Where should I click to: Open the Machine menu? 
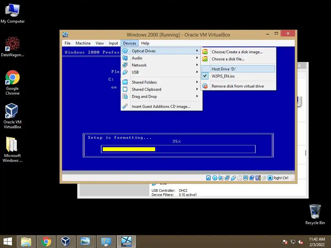(83, 43)
